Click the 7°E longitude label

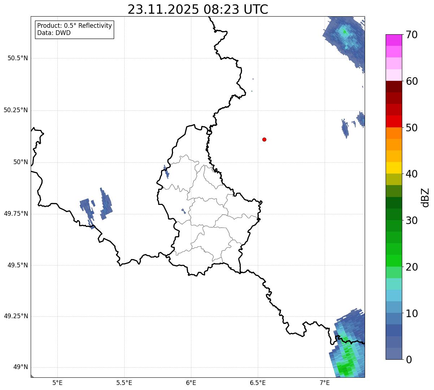tap(325, 382)
